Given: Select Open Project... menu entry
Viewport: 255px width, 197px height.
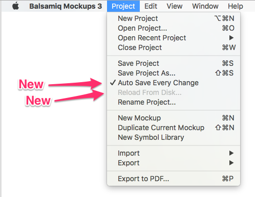Looking at the screenshot, I should click(x=174, y=28).
